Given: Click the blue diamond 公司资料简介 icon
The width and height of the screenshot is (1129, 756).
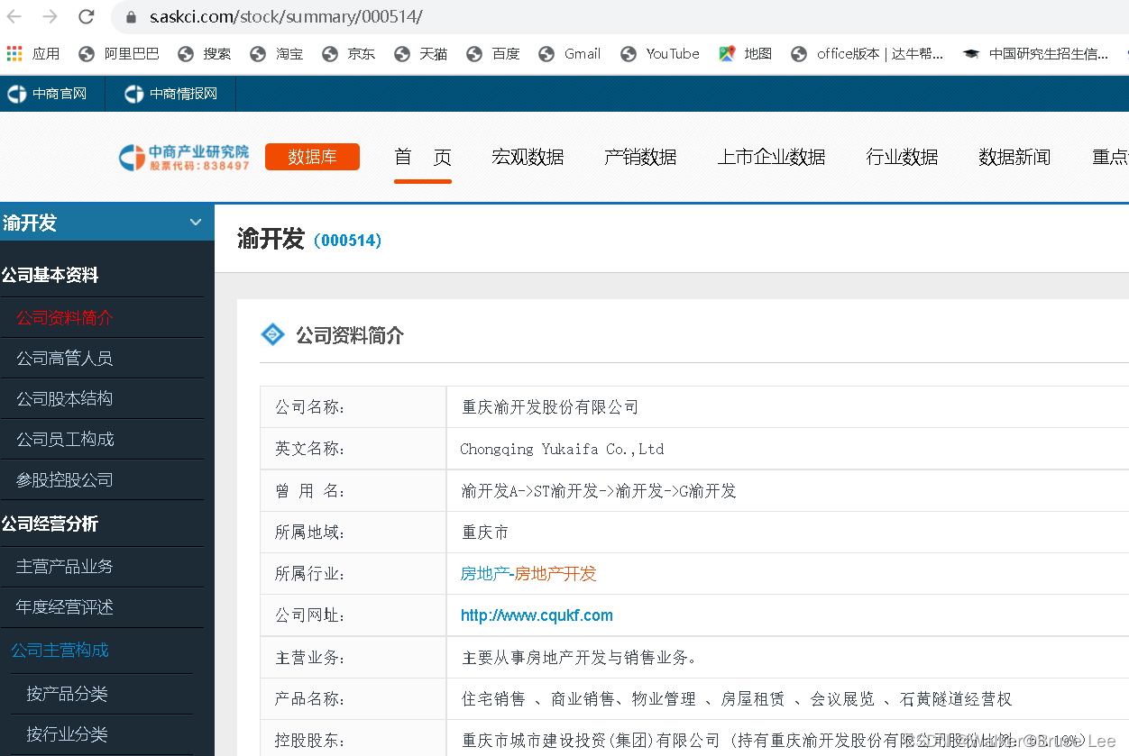Looking at the screenshot, I should tap(272, 335).
